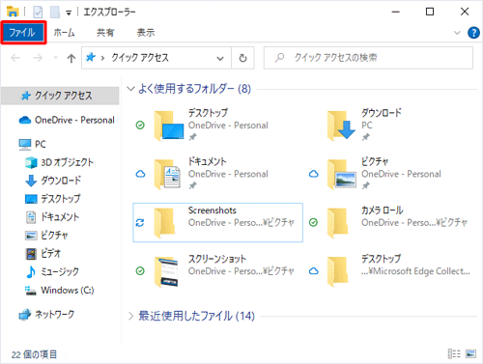Open the Customize Quick Access Toolbar dropdown
This screenshot has height=364, width=483.
click(69, 13)
